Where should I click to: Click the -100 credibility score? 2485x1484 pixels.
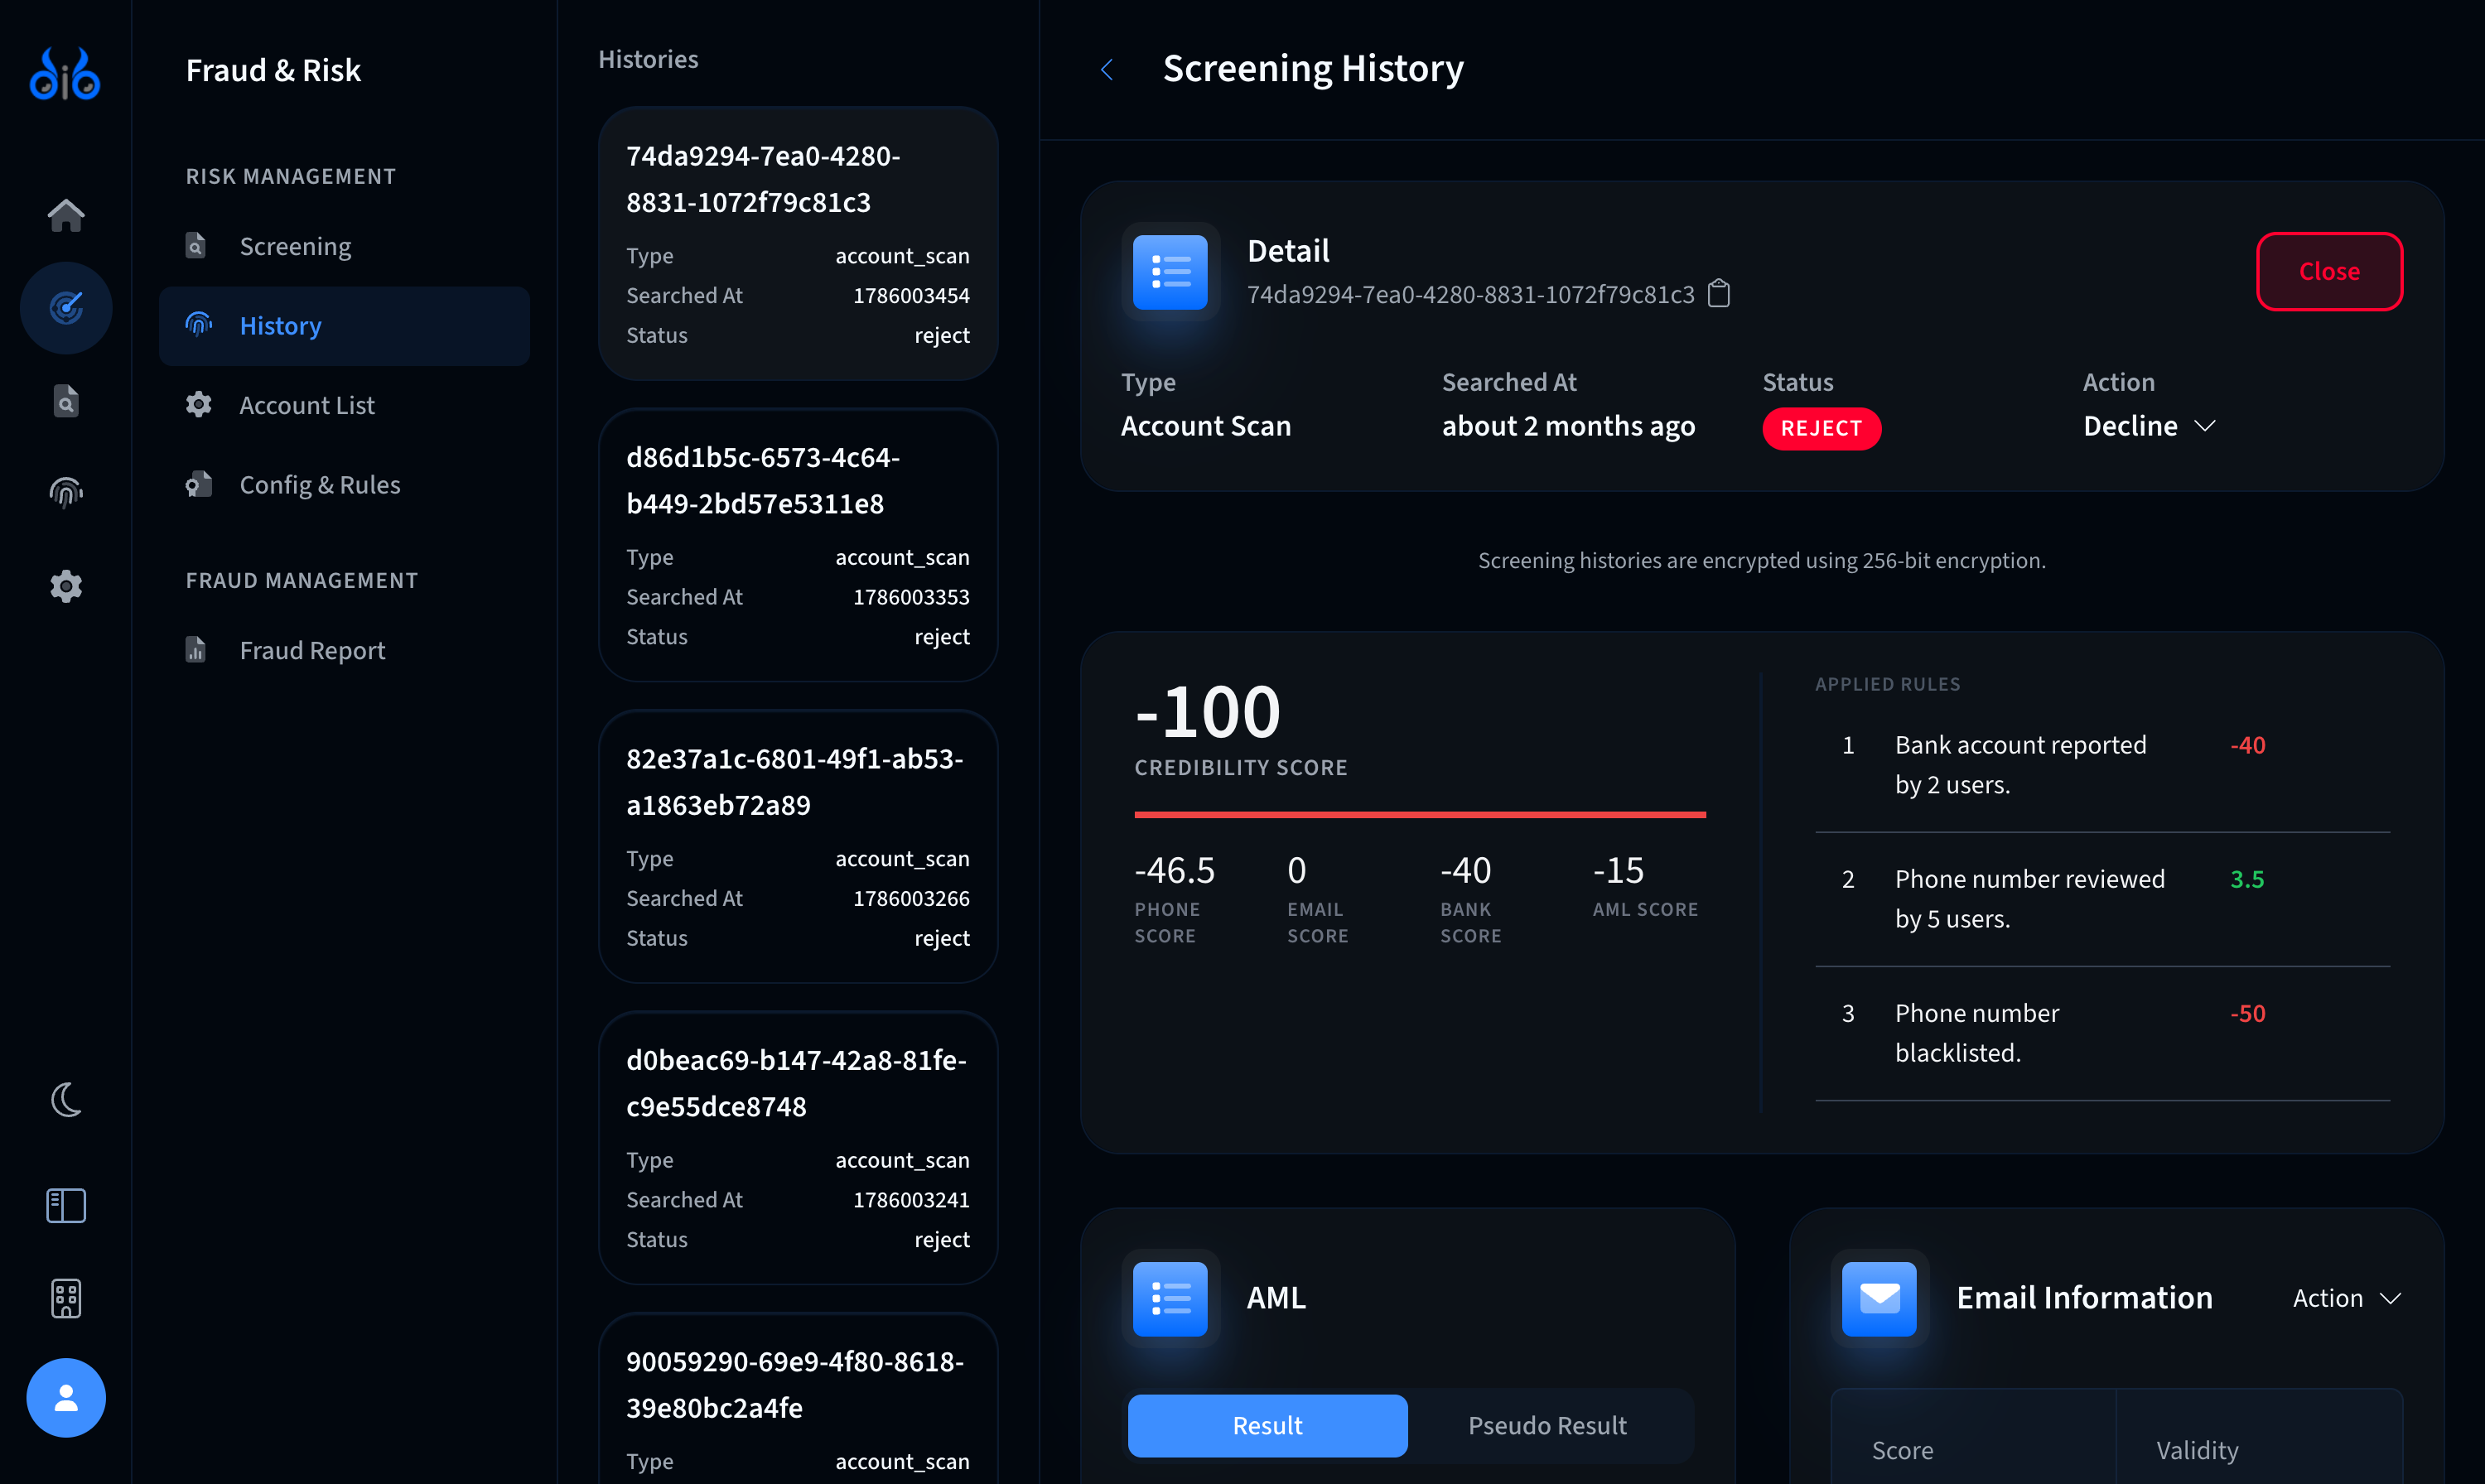(1208, 712)
